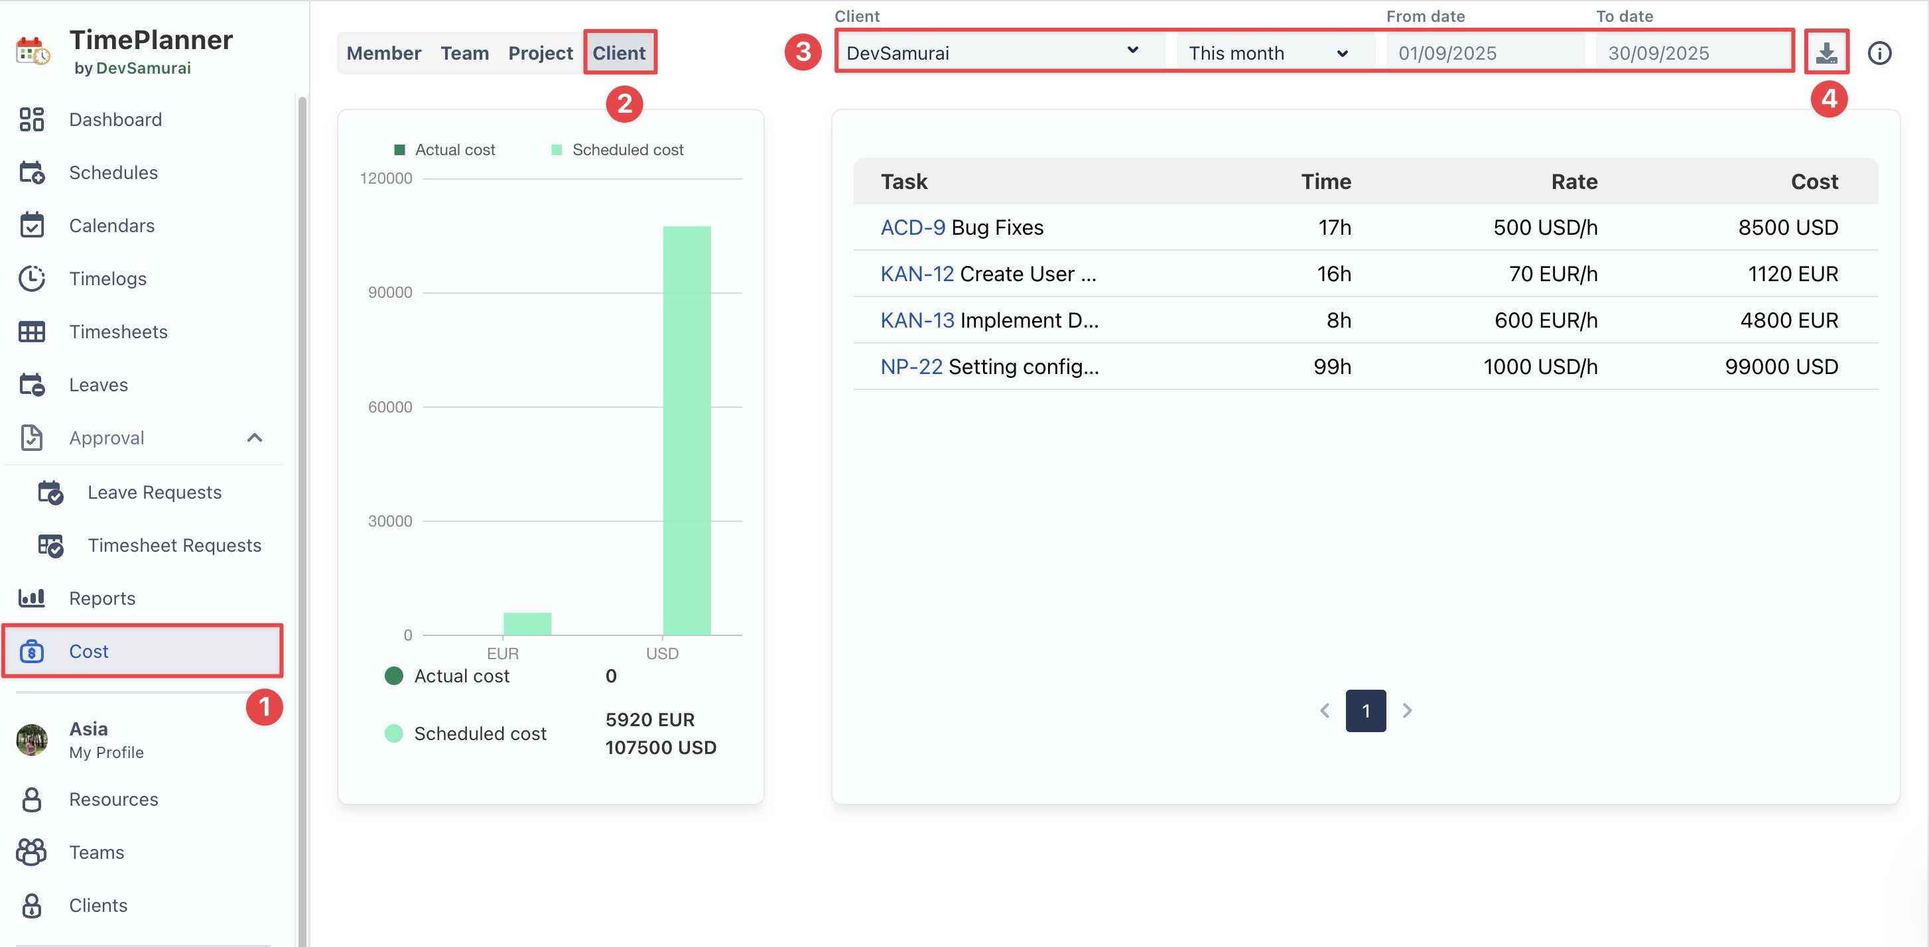Switch to the Project tab

[540, 53]
